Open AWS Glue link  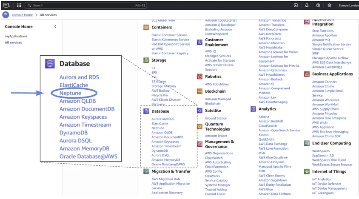(265, 189)
